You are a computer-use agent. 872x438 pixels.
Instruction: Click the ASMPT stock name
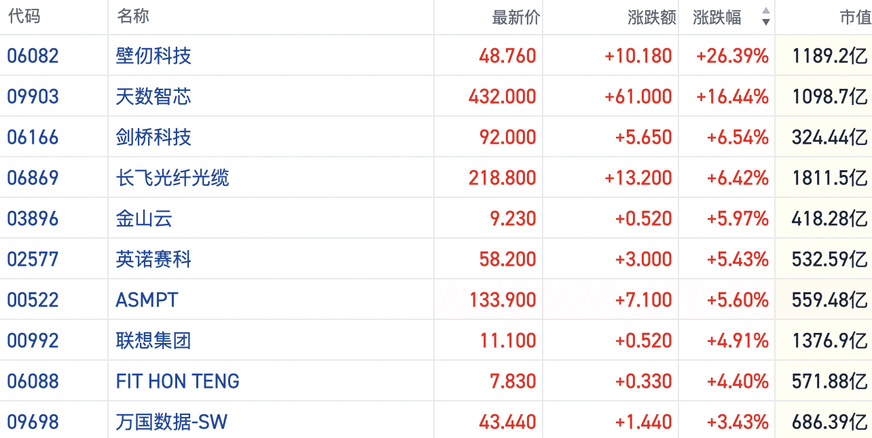coord(147,300)
